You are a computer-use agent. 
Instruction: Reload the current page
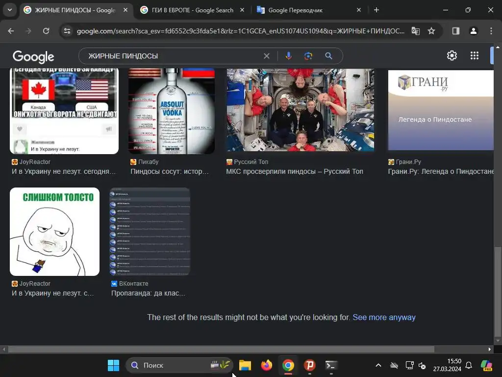click(x=46, y=31)
